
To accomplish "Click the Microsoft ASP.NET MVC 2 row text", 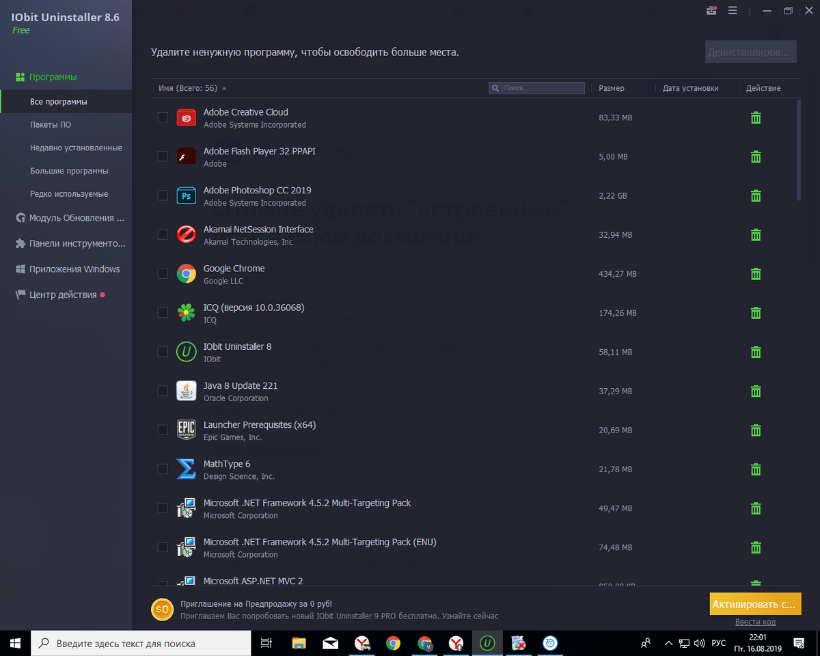I will coord(253,581).
